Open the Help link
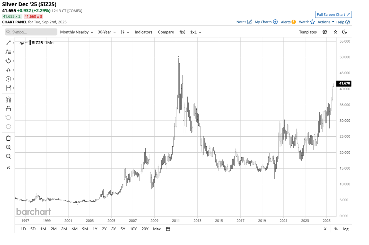This screenshot has height=245, width=369. [343, 22]
